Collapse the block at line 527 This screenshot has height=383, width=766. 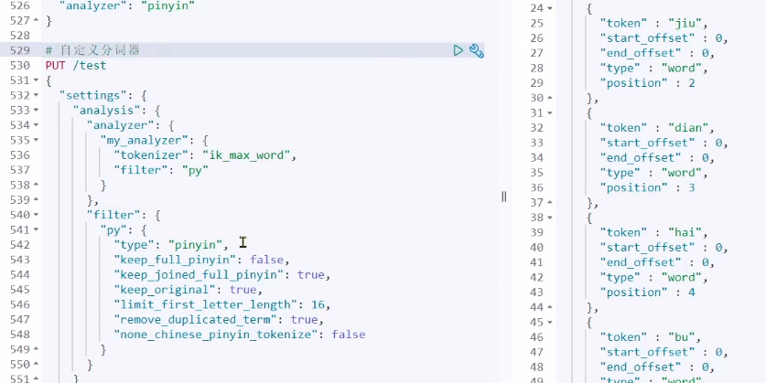pos(37,20)
